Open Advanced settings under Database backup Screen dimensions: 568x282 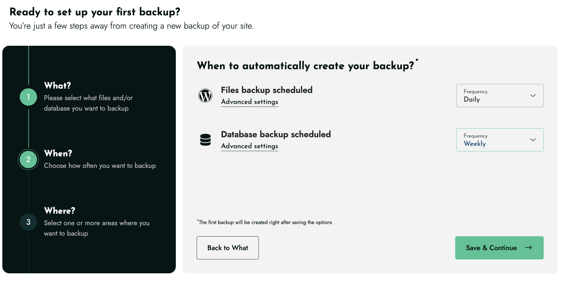249,146
